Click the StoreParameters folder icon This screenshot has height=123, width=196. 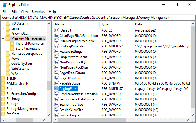tap(12, 49)
